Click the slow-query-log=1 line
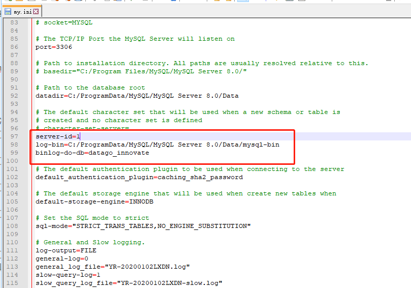 point(68,275)
